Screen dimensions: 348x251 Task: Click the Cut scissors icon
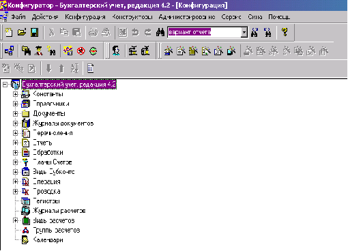coord(52,32)
